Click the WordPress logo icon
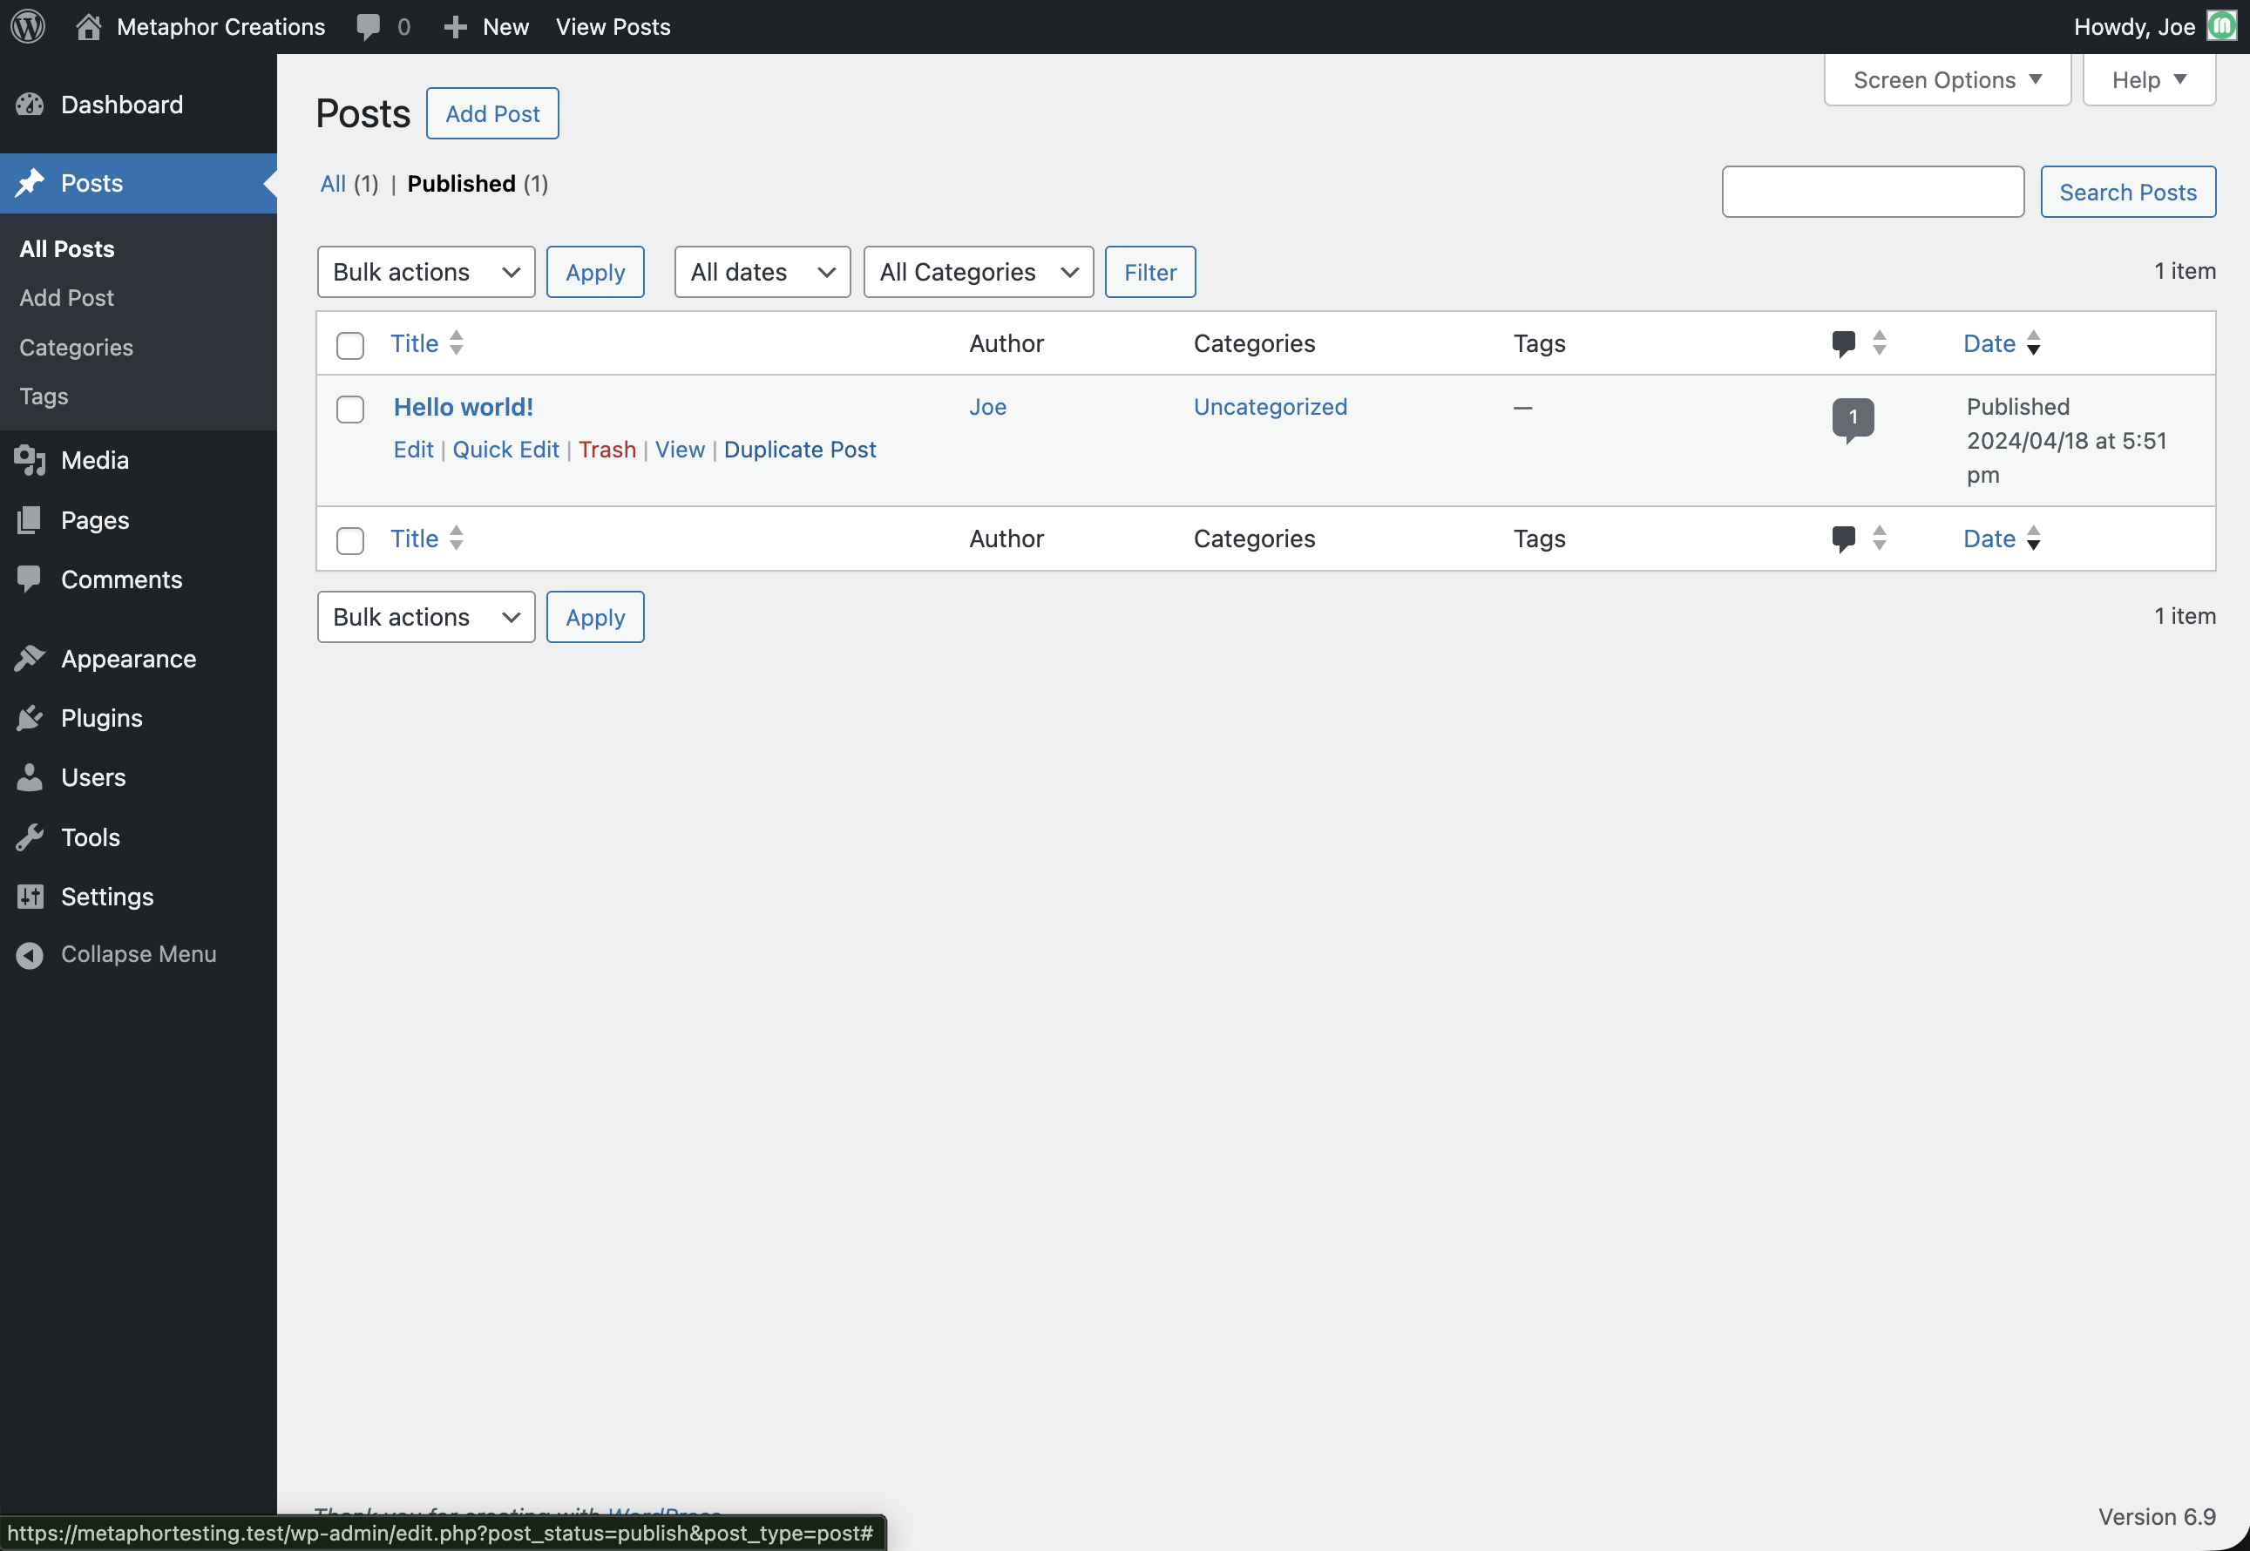 [28, 26]
